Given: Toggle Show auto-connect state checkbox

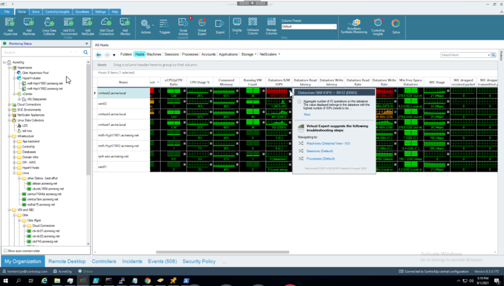Looking at the screenshot, I should [x=5, y=251].
